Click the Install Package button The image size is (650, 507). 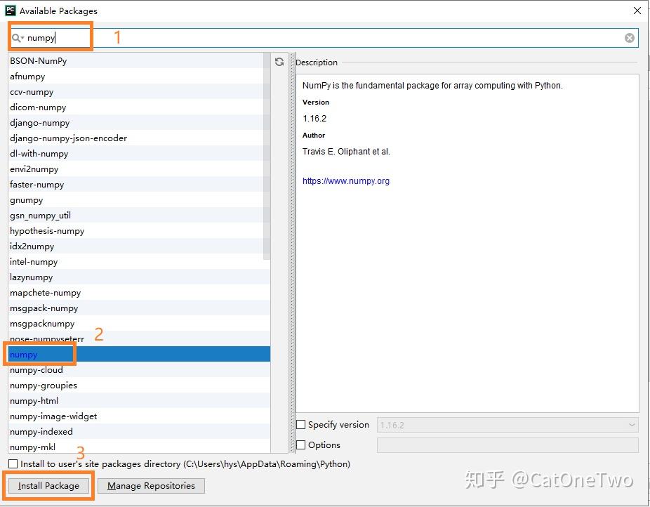tap(48, 486)
